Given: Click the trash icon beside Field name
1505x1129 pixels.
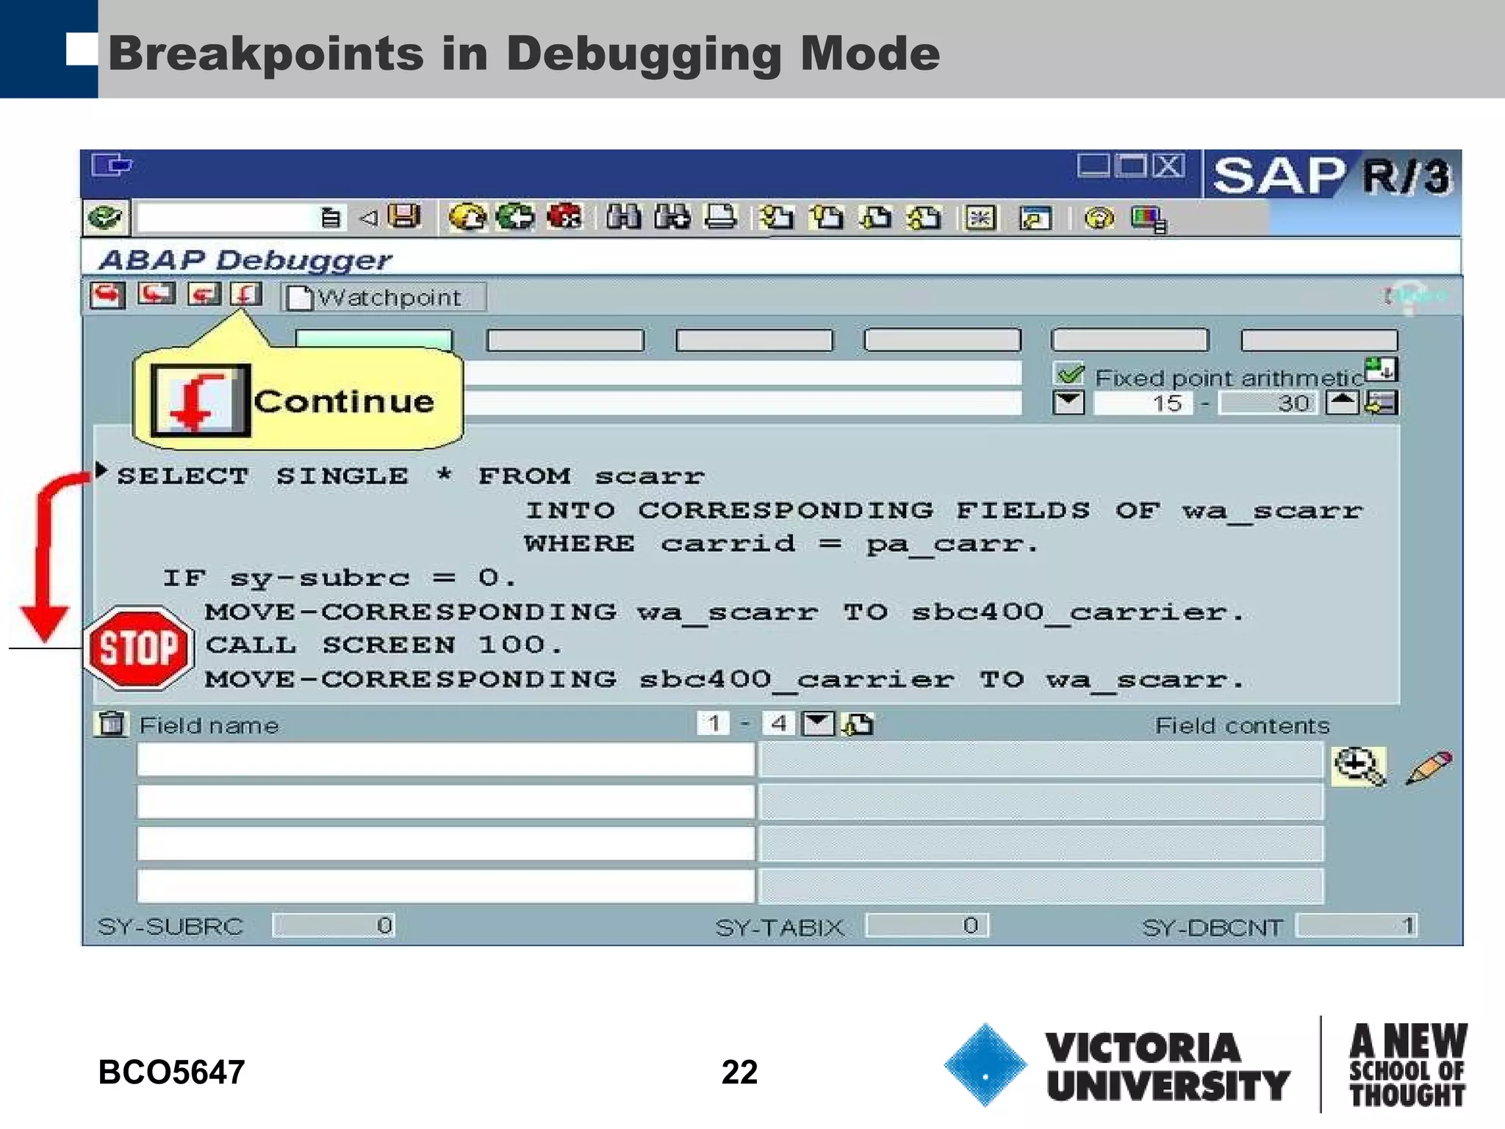Looking at the screenshot, I should click(x=111, y=724).
